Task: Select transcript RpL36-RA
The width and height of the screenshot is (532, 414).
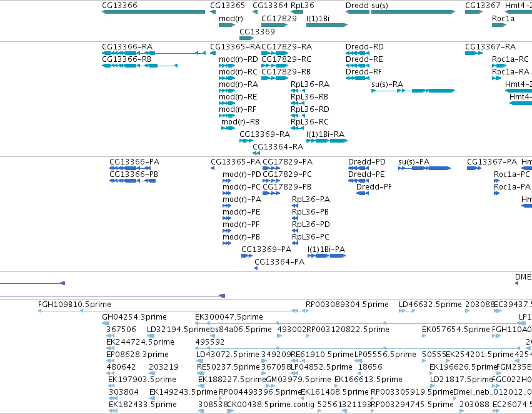Action: [x=298, y=91]
